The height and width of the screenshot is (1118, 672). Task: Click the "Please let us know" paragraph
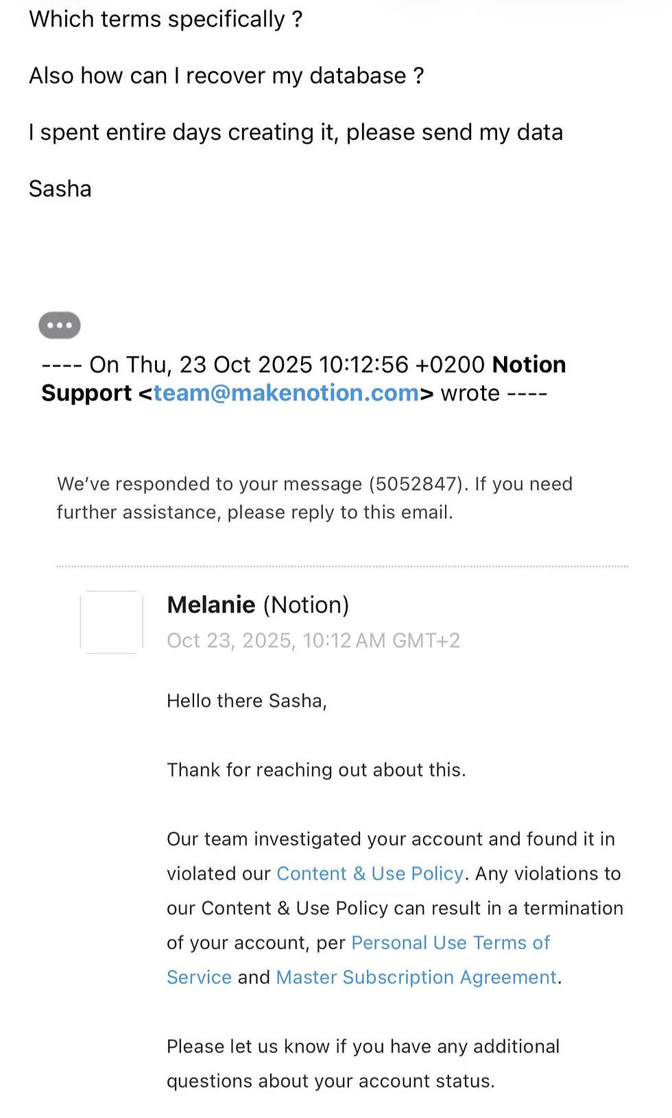pos(363,1063)
